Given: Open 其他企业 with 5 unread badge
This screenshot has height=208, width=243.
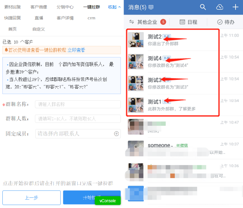Looking at the screenshot, I should [x=148, y=22].
